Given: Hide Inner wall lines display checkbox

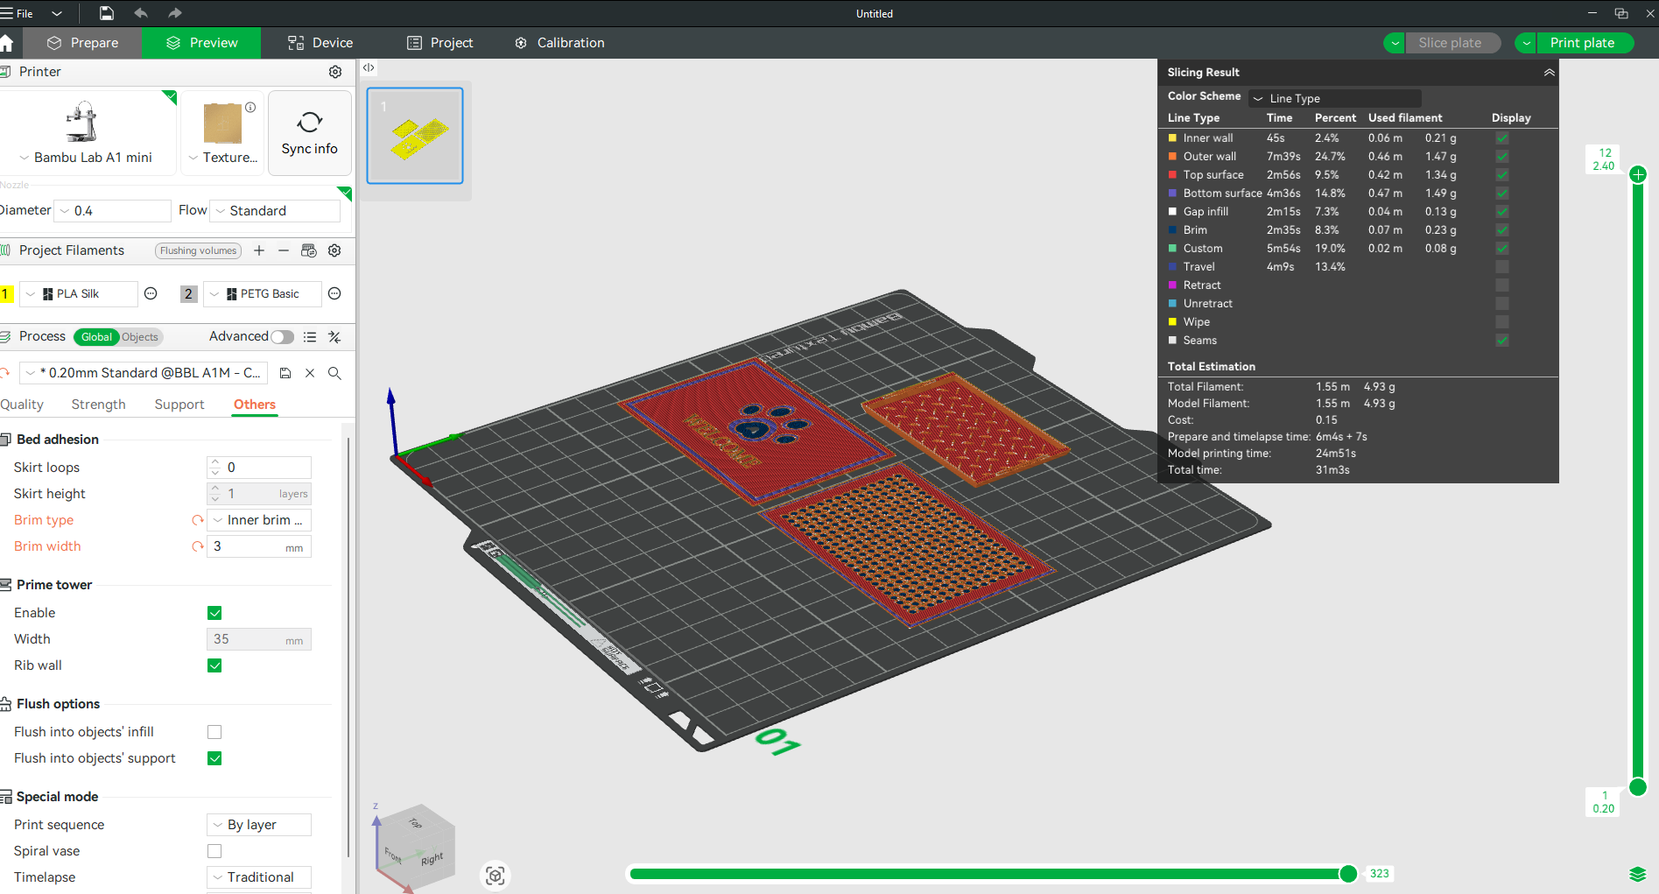Looking at the screenshot, I should [x=1502, y=138].
